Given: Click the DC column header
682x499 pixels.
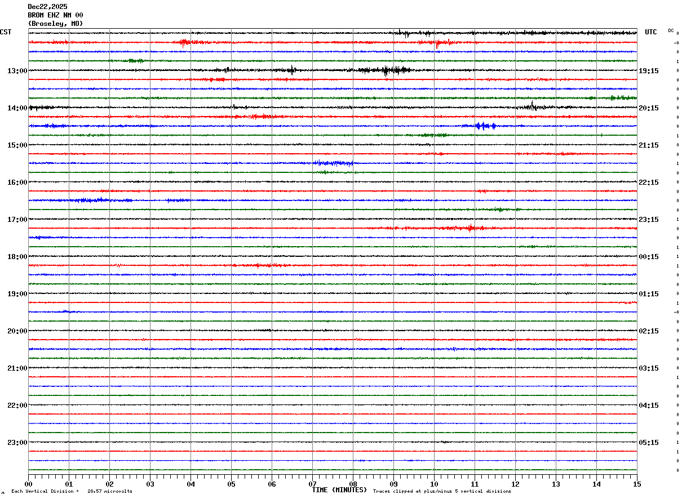Looking at the screenshot, I should [671, 30].
